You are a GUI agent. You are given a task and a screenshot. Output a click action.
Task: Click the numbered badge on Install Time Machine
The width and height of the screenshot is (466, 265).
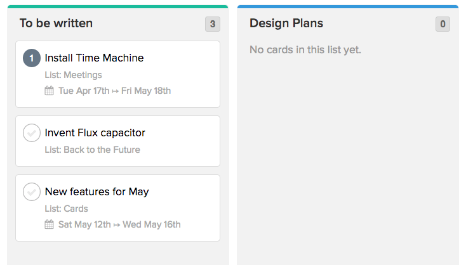point(32,58)
